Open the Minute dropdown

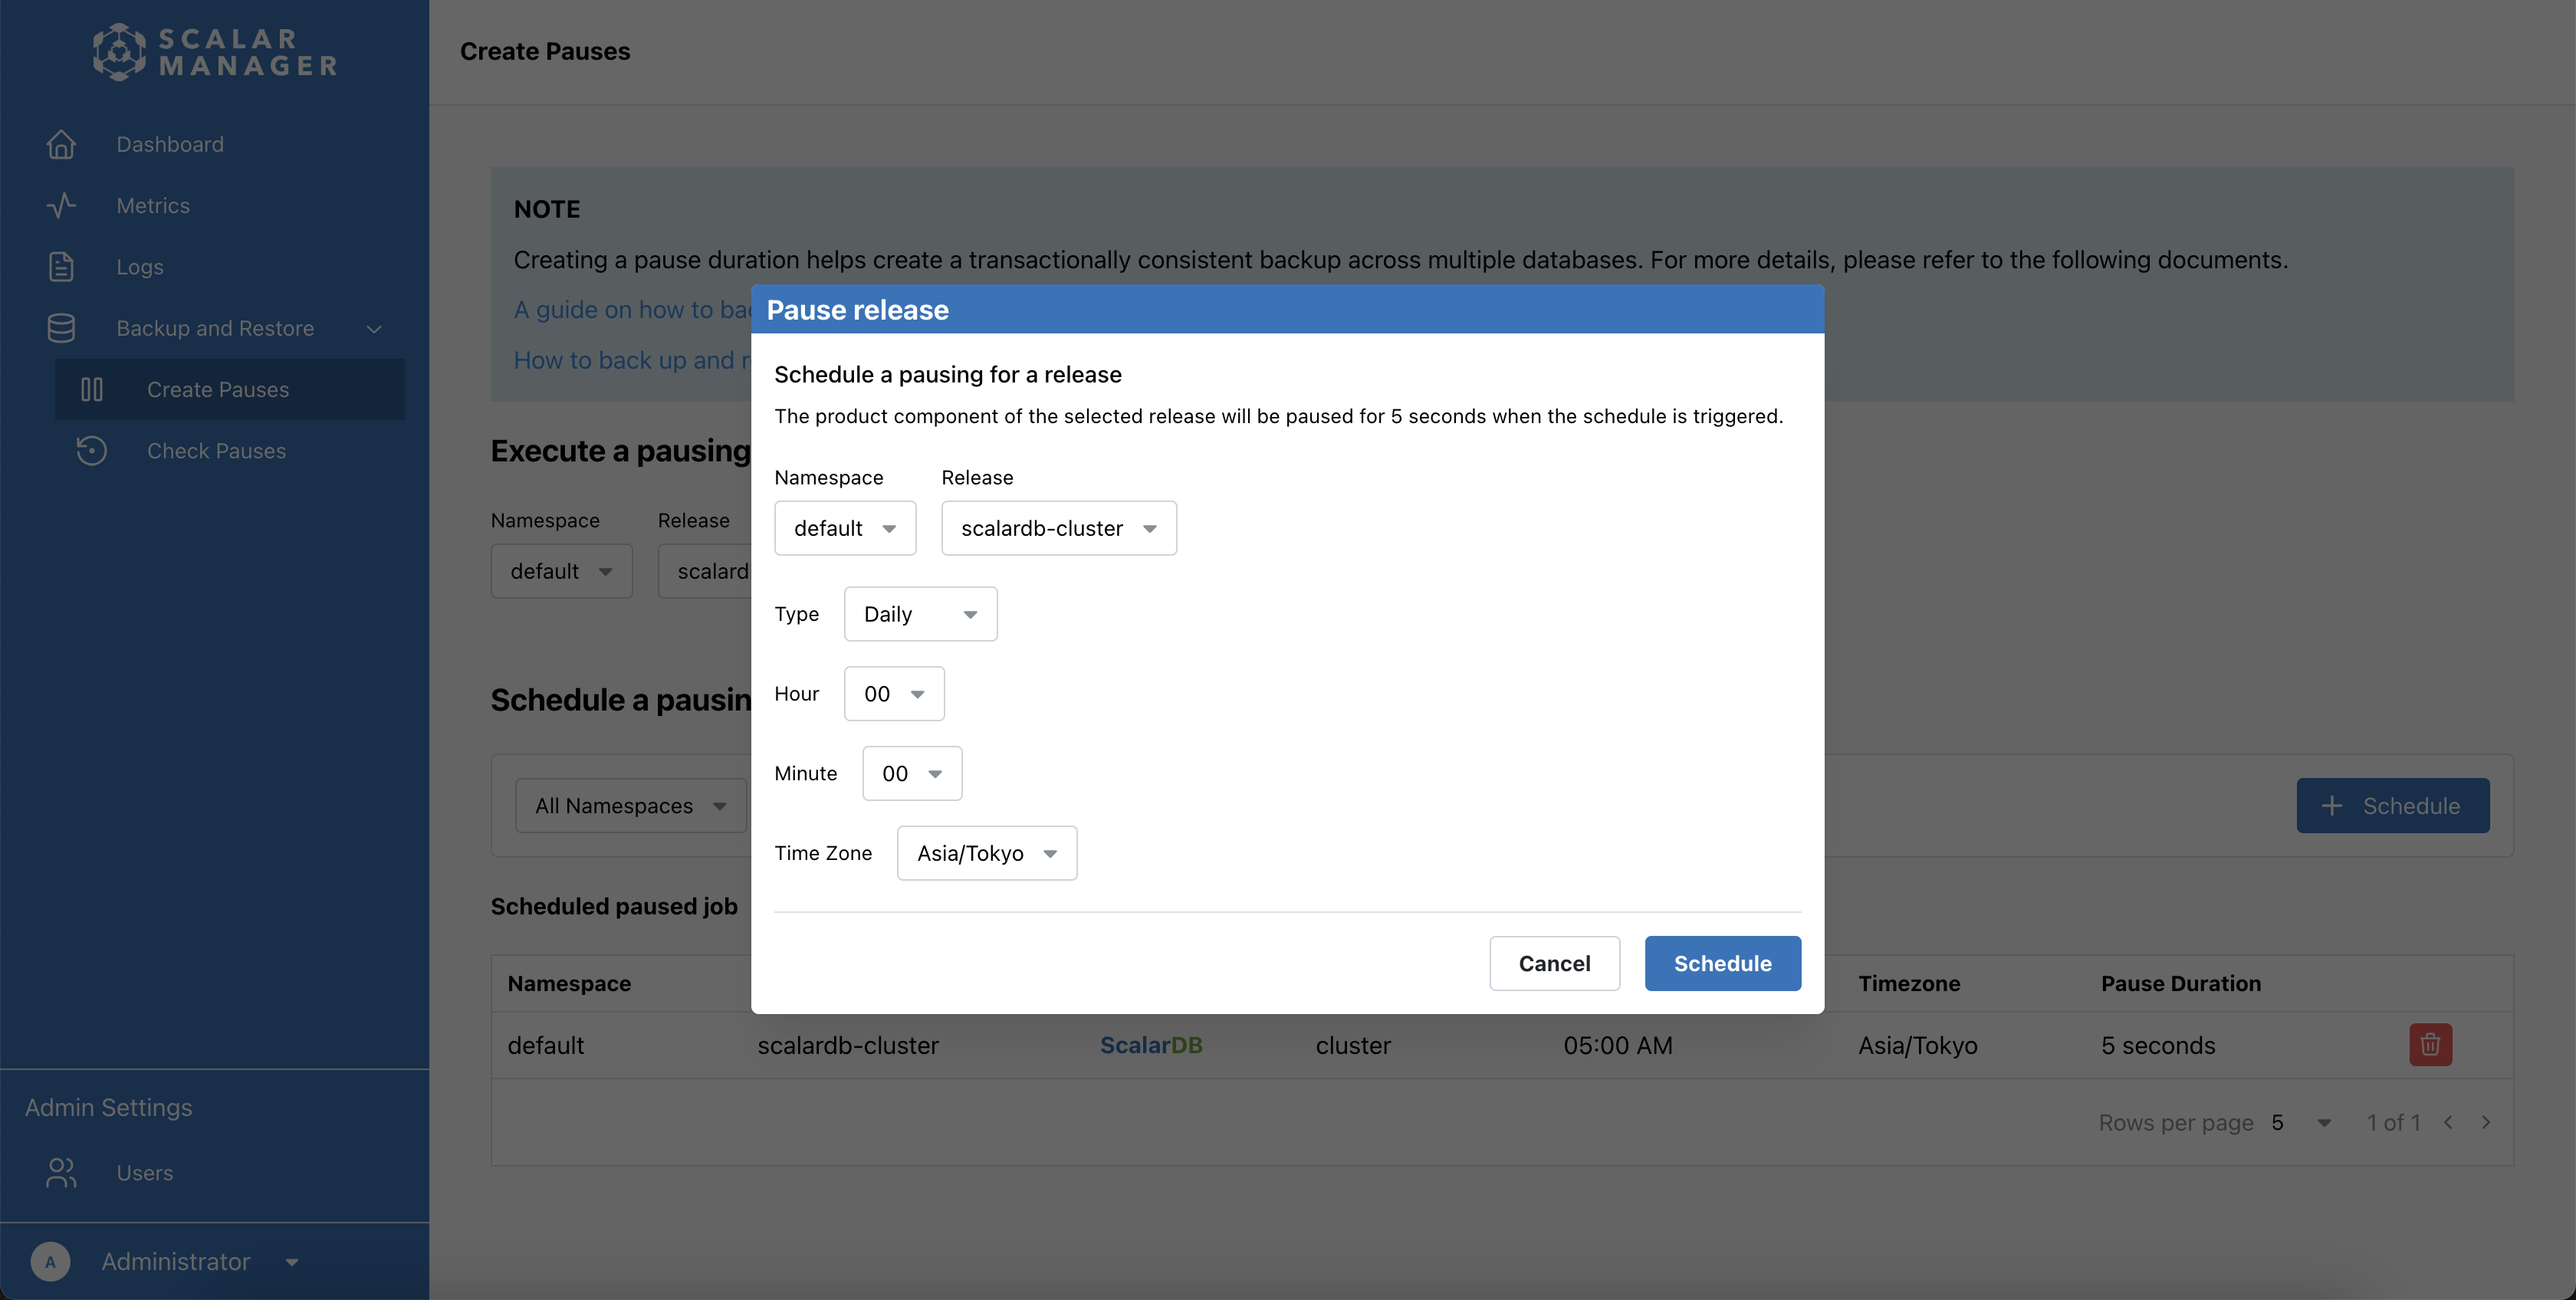coord(912,773)
